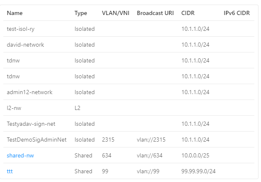
Task: Select the Testyadav-sign-net row name
Action: (31, 124)
